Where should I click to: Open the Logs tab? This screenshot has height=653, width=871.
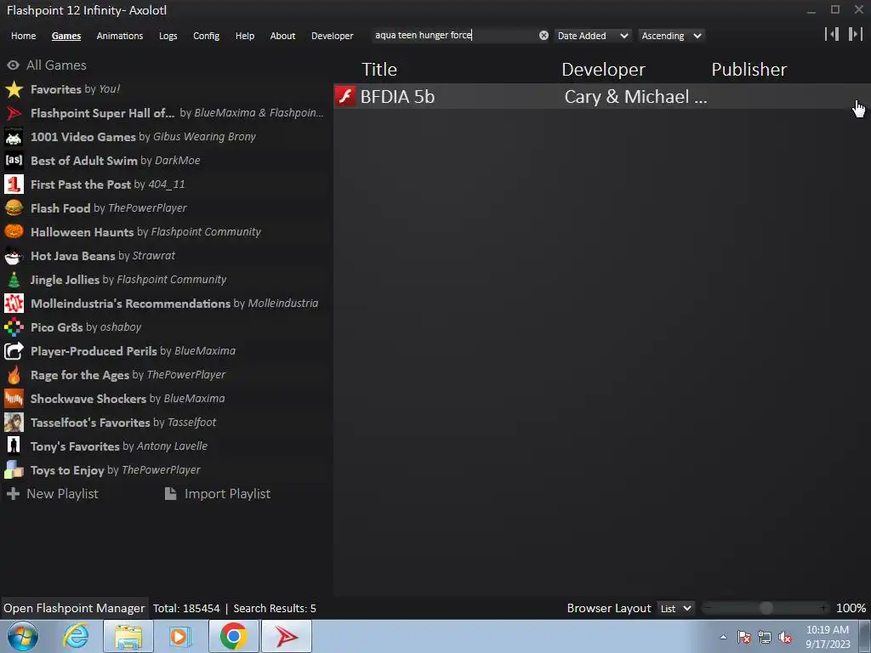[x=168, y=36]
